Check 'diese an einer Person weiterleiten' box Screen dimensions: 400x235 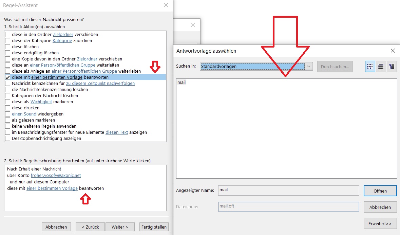pyautogui.click(x=8, y=65)
